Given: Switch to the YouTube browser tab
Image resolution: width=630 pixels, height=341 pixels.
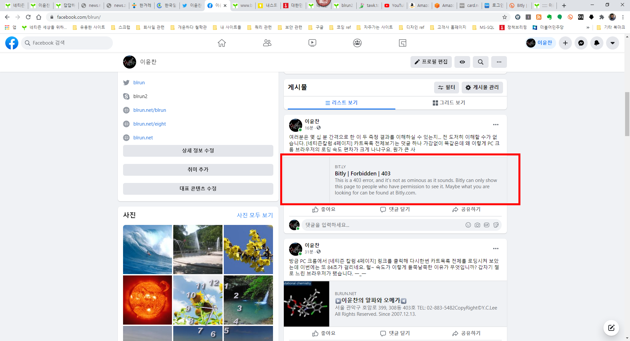Looking at the screenshot, I should pos(394,5).
